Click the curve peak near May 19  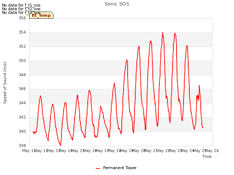127,60
